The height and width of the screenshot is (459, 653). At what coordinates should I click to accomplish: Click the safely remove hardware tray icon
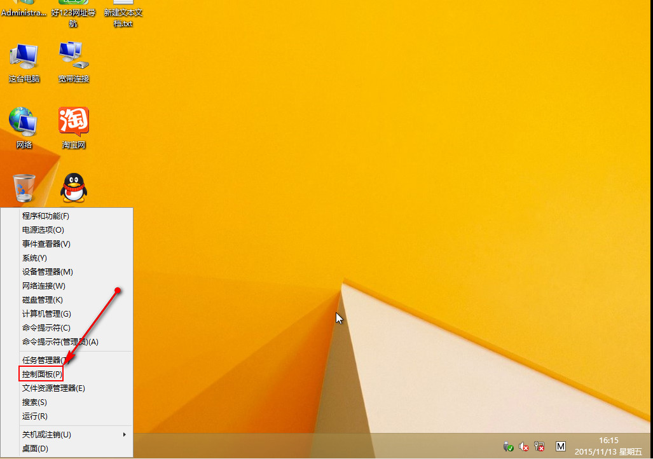click(x=508, y=446)
